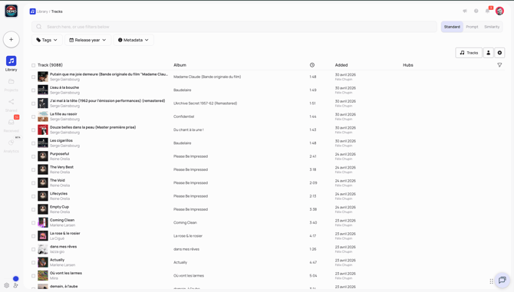Click the column filter funnel icon
This screenshot has height=292, width=514.
[x=499, y=65]
